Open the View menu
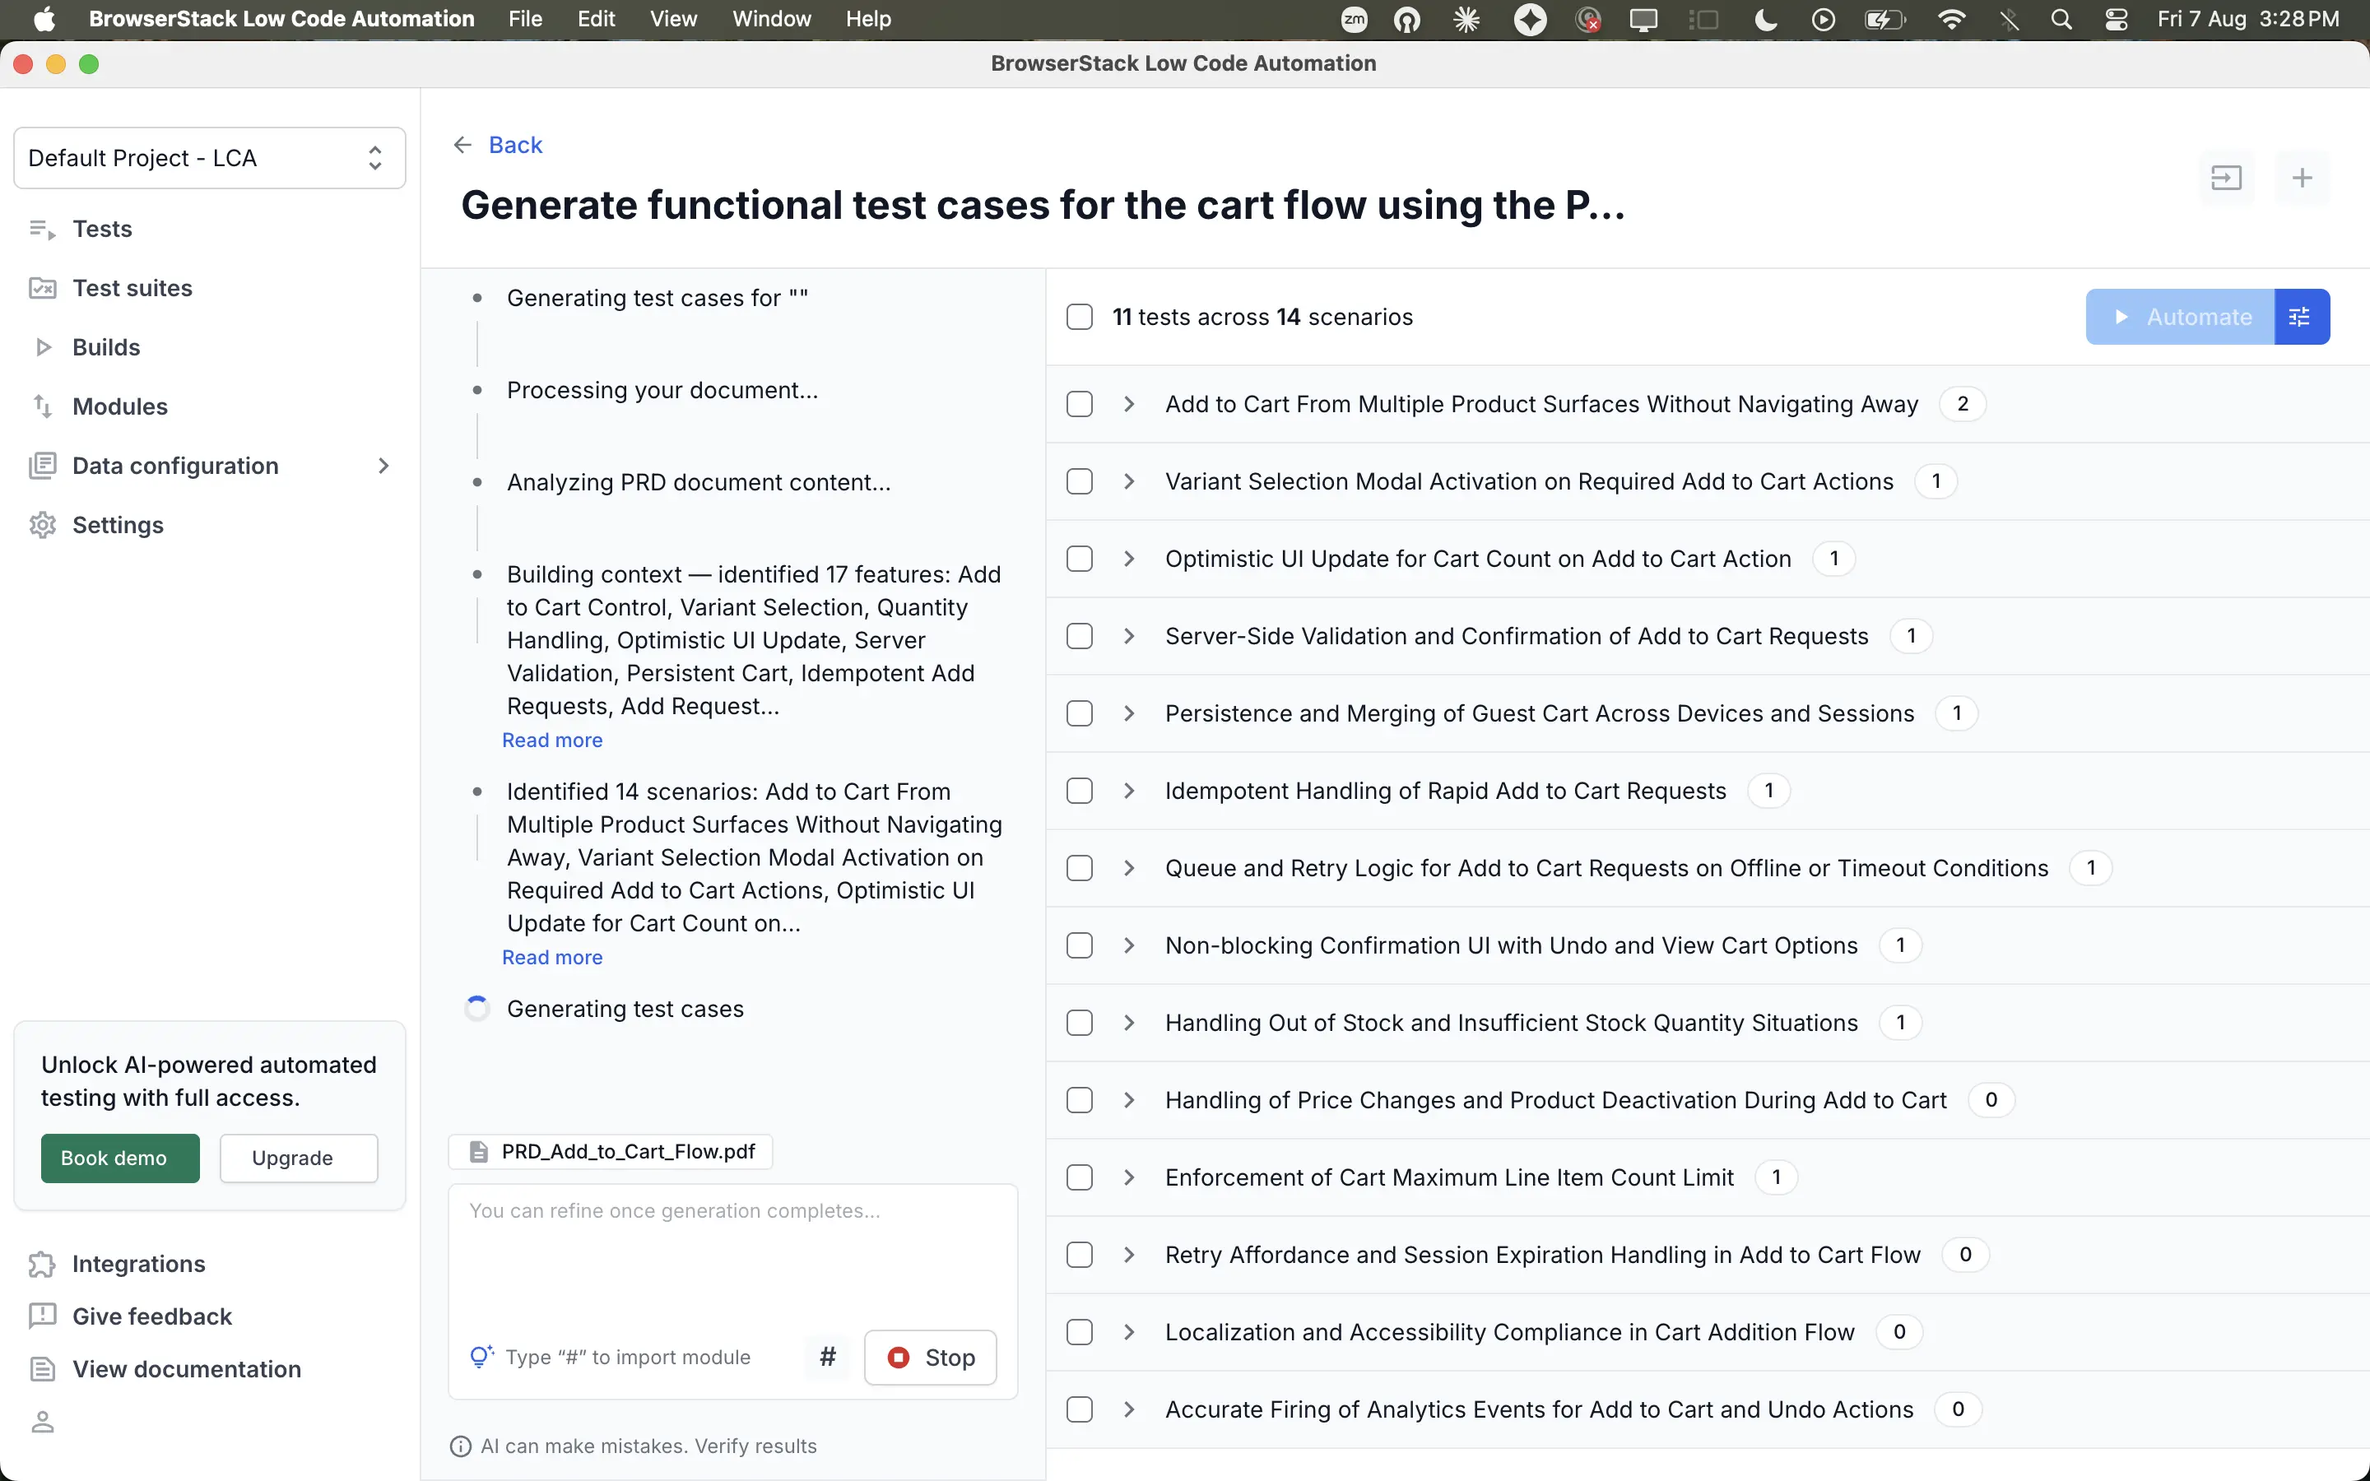This screenshot has height=1481, width=2370. (x=673, y=20)
